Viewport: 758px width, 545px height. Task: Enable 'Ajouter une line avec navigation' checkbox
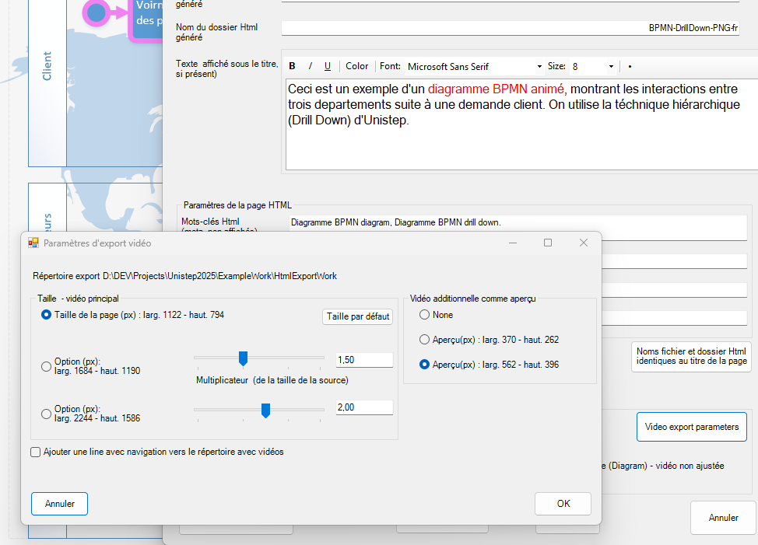click(x=36, y=452)
